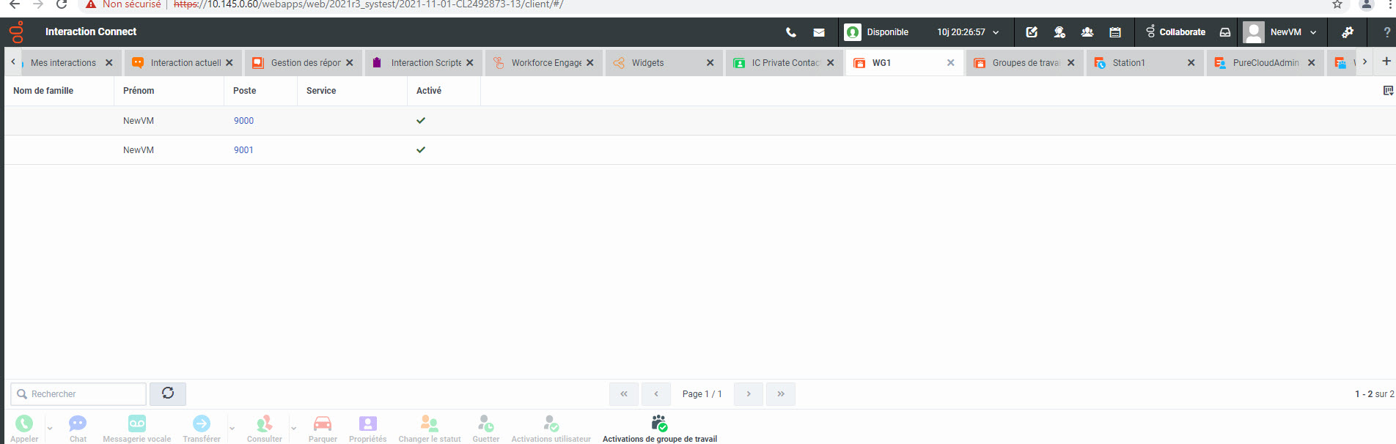Open the Collaborate feature

tap(1175, 32)
